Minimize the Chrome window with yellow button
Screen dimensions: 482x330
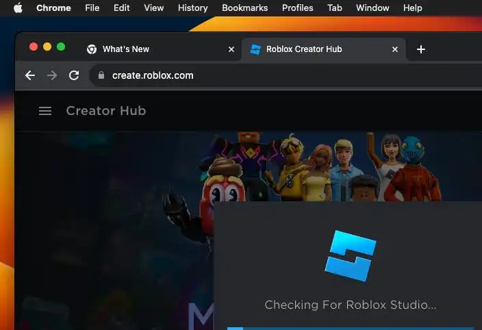[x=47, y=47]
